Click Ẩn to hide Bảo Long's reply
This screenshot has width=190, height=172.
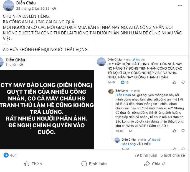pyautogui.click(x=131, y=131)
